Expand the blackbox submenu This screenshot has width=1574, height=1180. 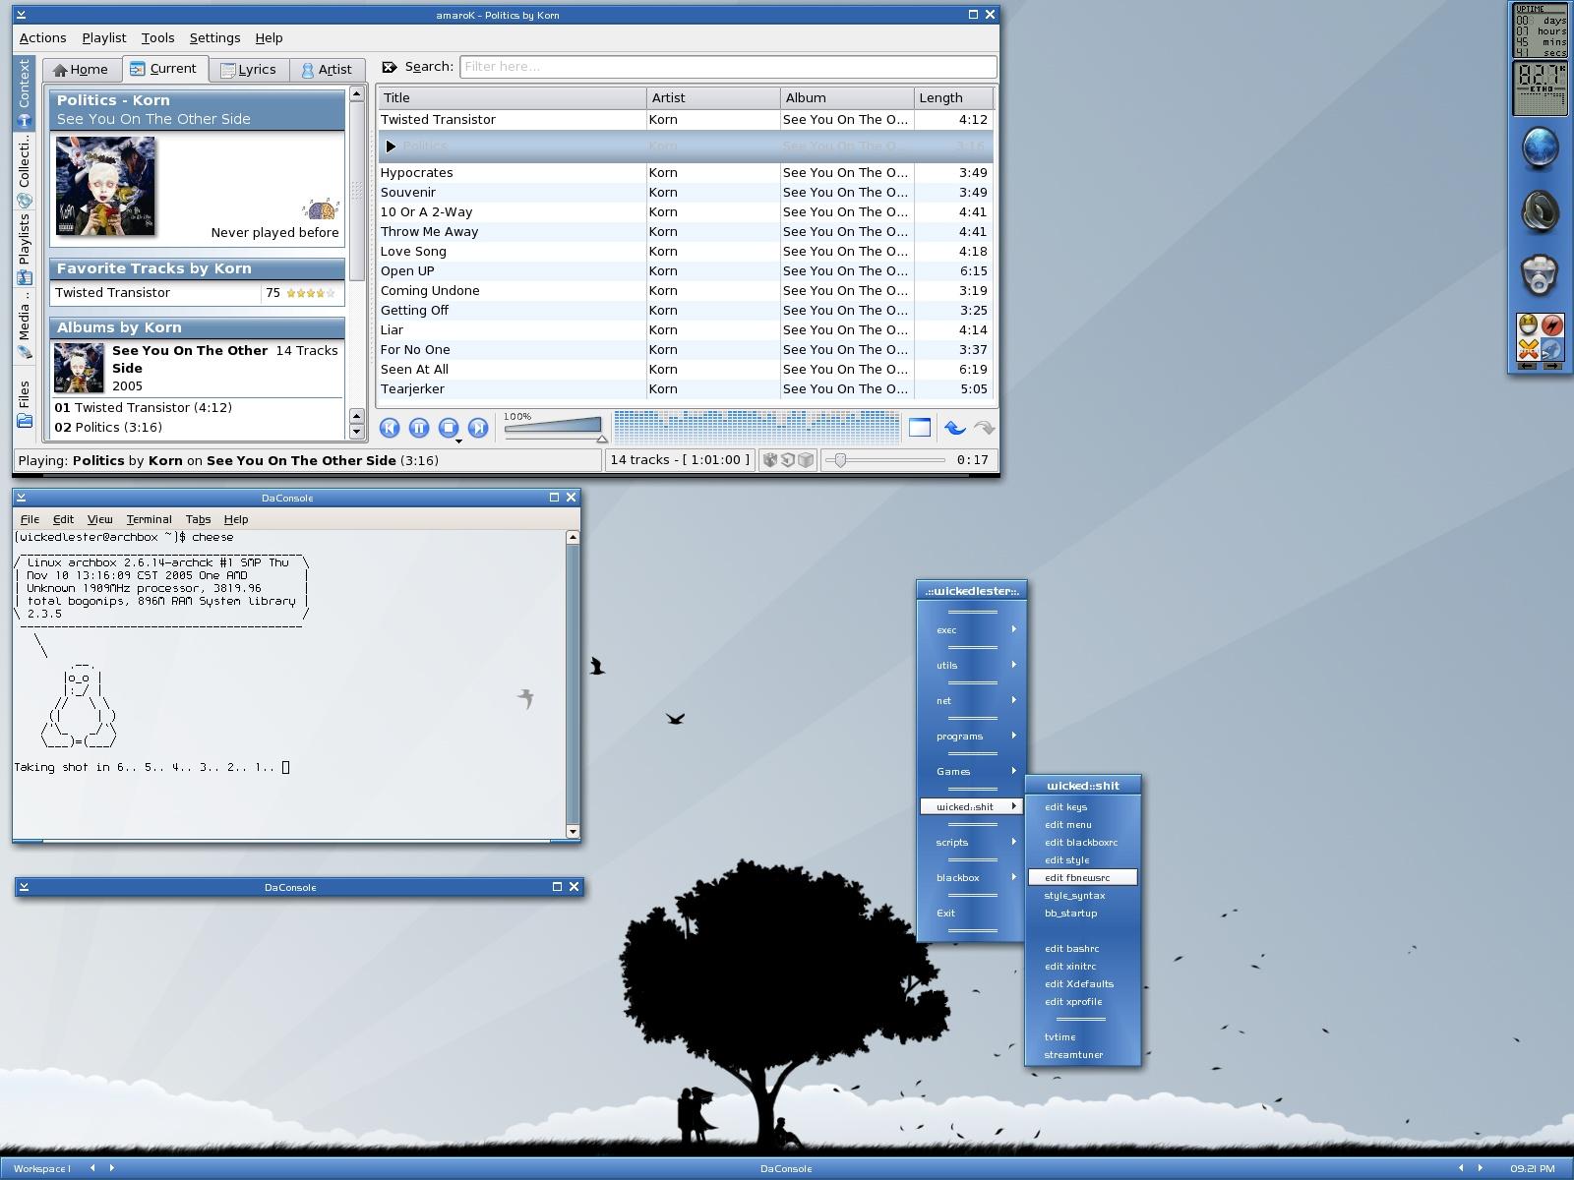(971, 877)
